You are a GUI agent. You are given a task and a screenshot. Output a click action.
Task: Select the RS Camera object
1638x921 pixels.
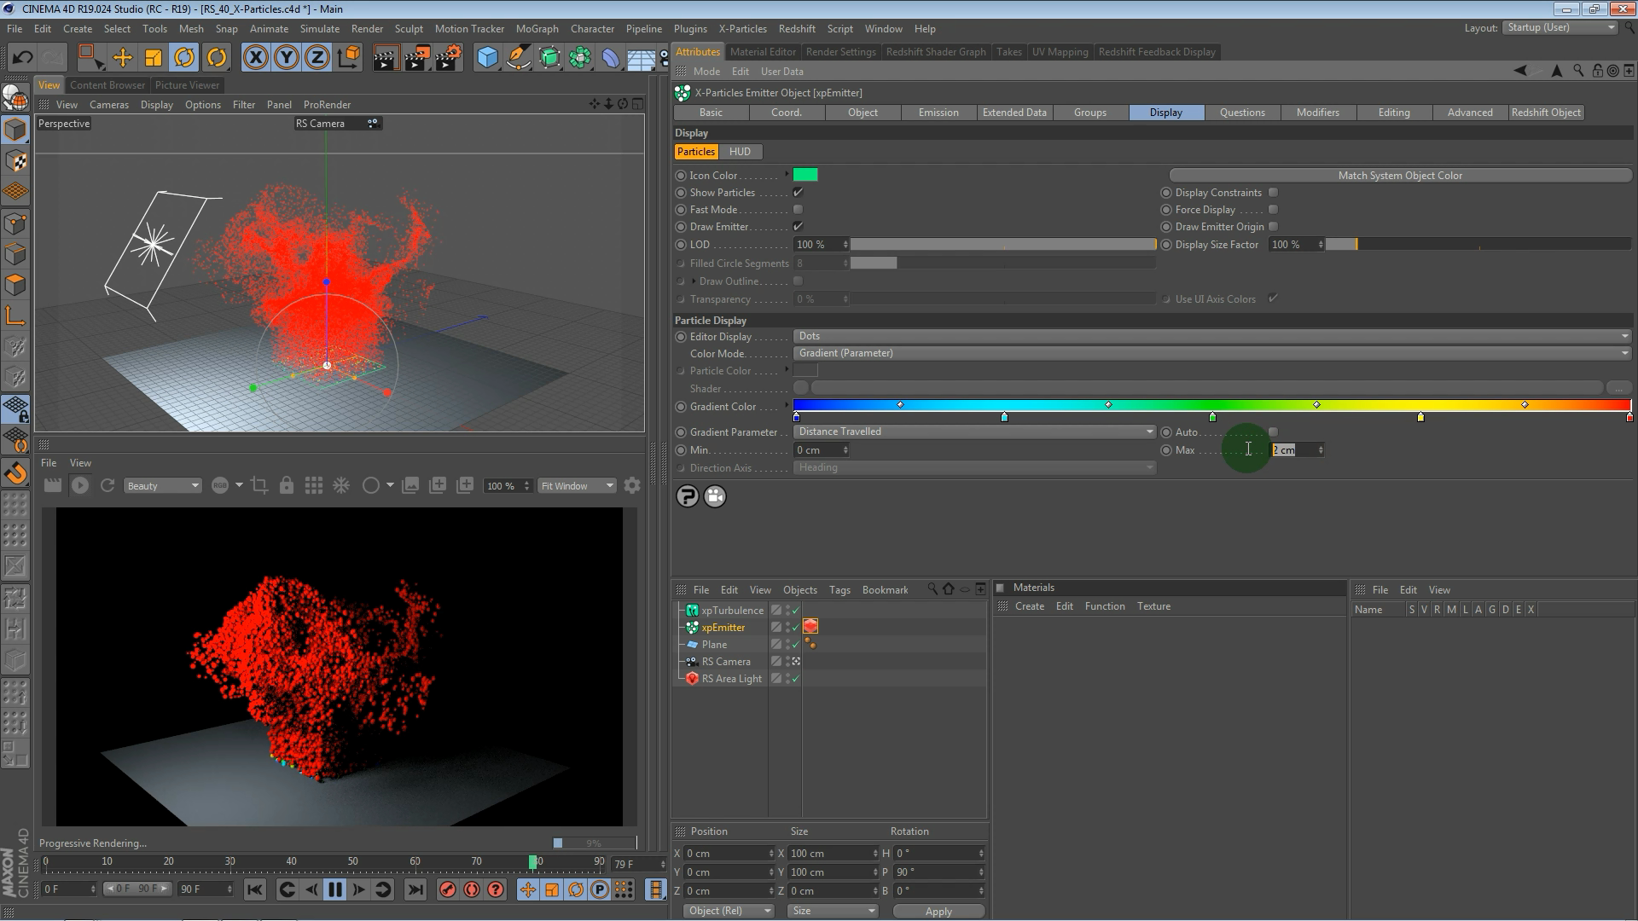[x=726, y=662]
